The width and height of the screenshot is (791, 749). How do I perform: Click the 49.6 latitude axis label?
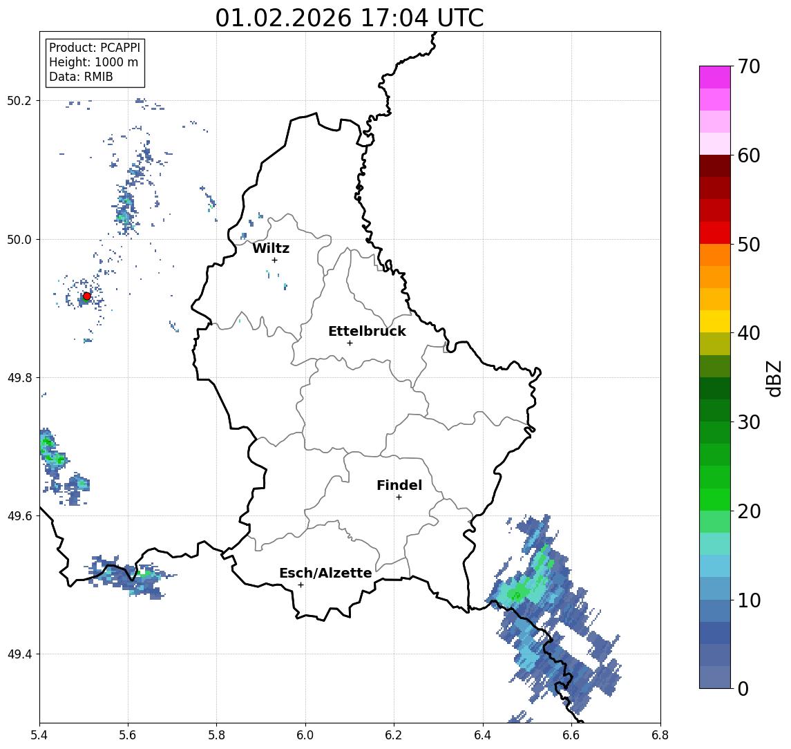tap(19, 516)
